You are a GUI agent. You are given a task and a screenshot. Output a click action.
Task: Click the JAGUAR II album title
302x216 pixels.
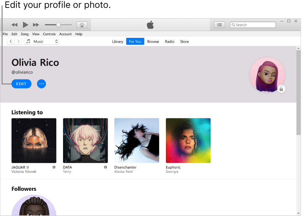pos(20,167)
